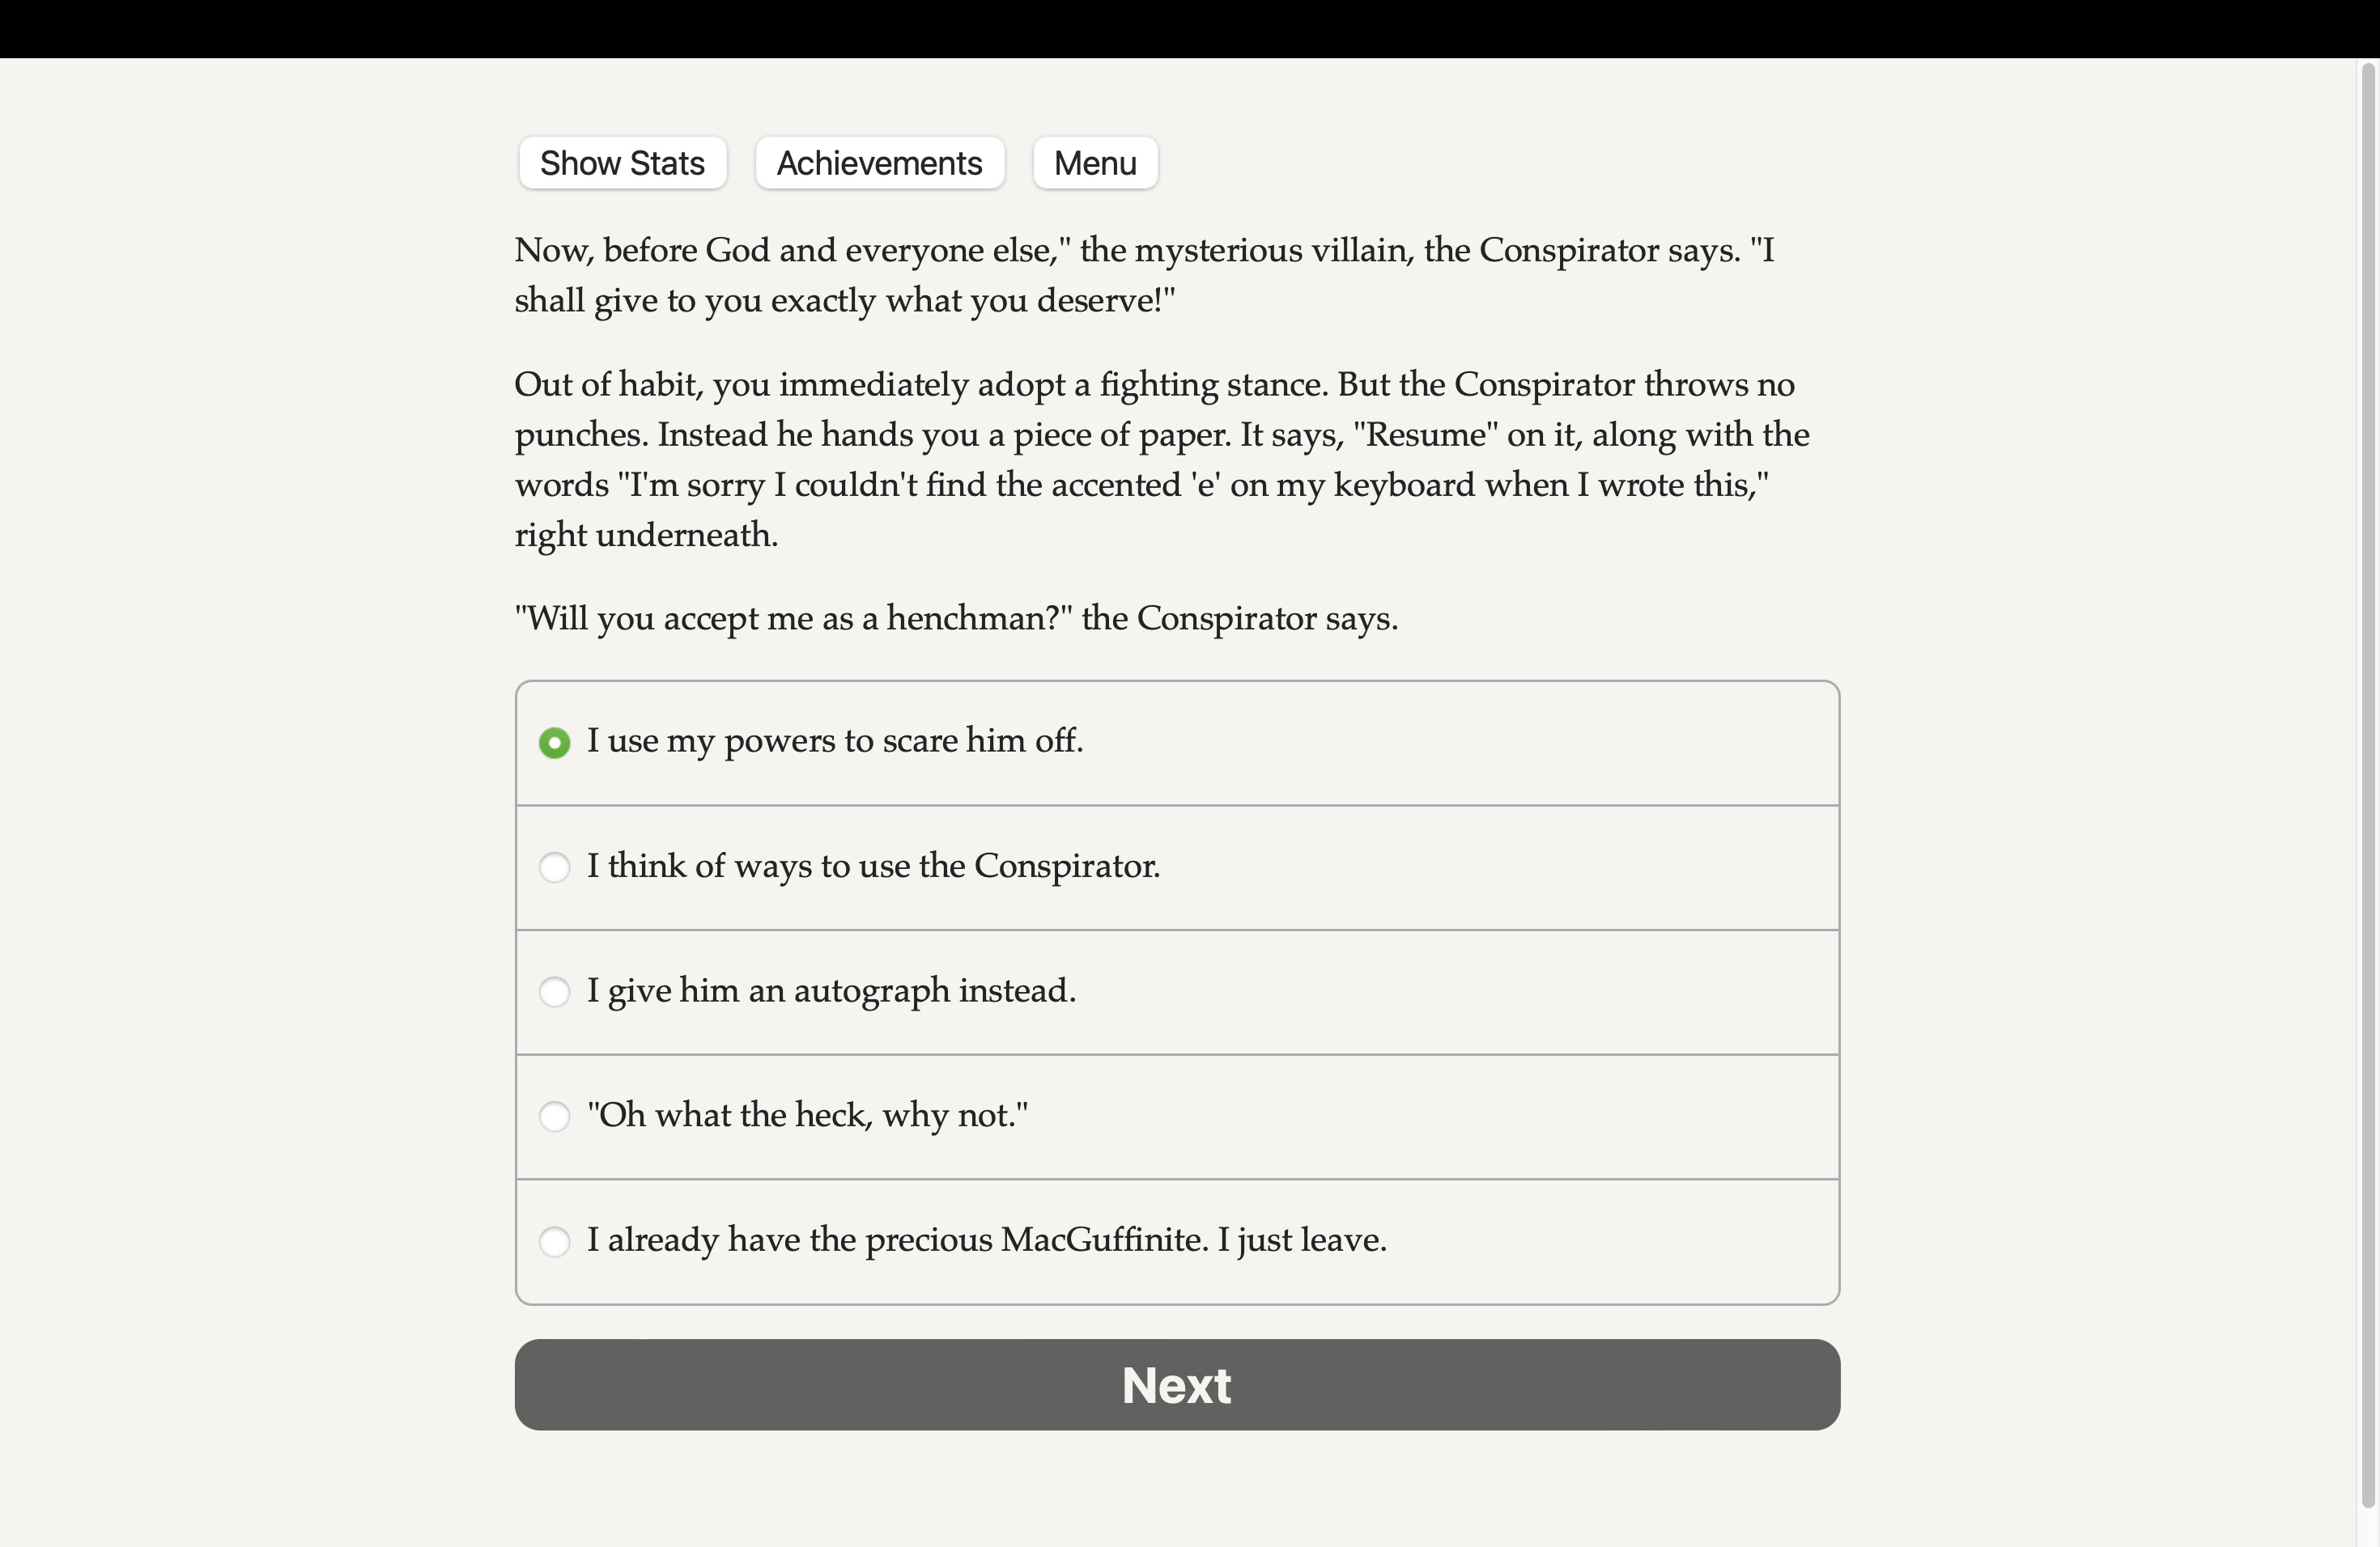Click the radio circle next to the autograph option
The height and width of the screenshot is (1547, 2380).
(x=555, y=992)
